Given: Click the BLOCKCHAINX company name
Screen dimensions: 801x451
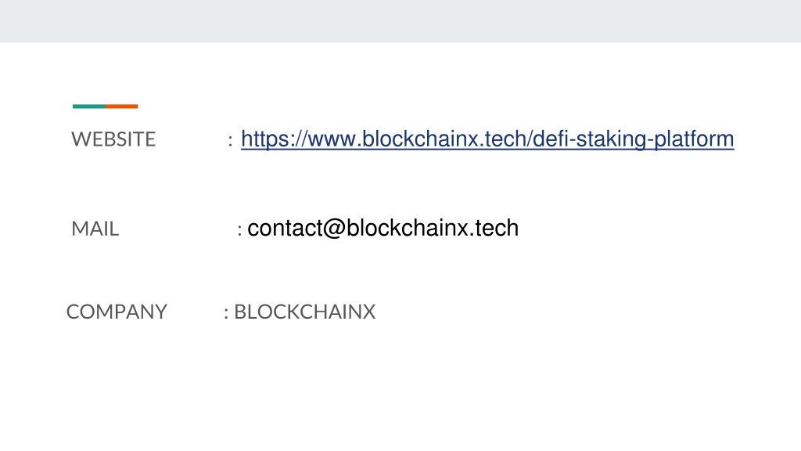Looking at the screenshot, I should coord(304,312).
